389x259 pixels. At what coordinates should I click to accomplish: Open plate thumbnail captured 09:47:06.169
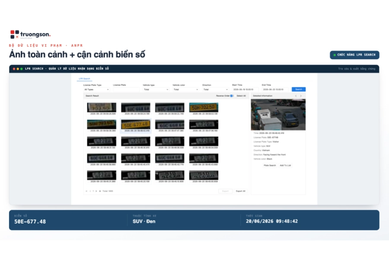pos(204,124)
